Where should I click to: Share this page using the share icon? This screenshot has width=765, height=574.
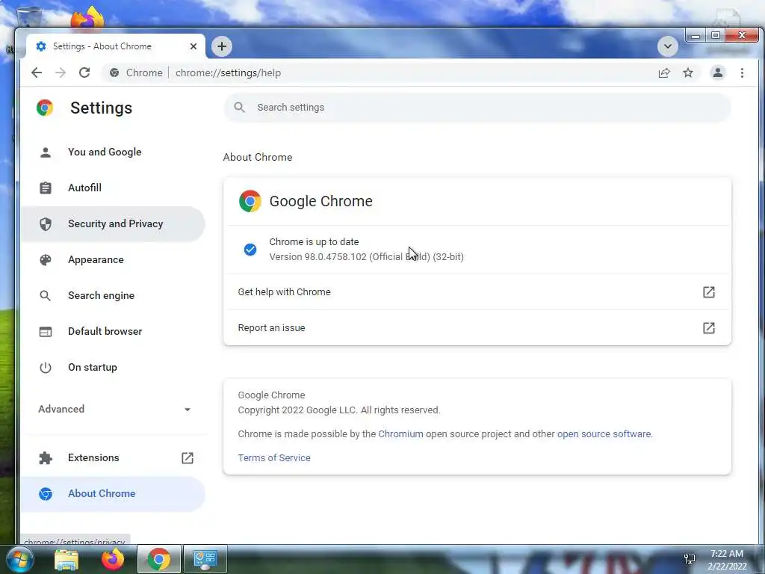664,72
